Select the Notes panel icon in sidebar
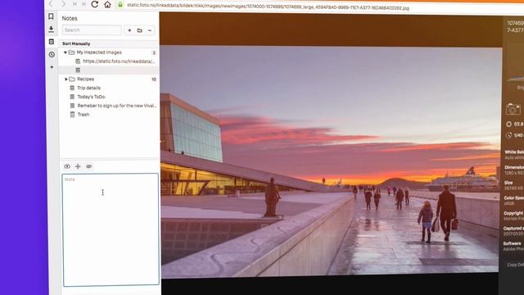 [x=52, y=42]
